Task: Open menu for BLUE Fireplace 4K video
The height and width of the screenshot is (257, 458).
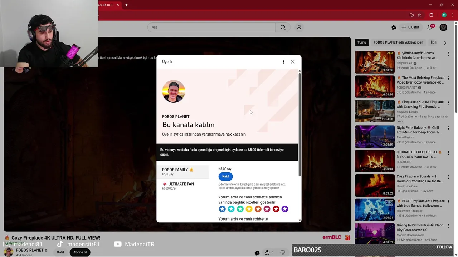Action: click(x=449, y=202)
